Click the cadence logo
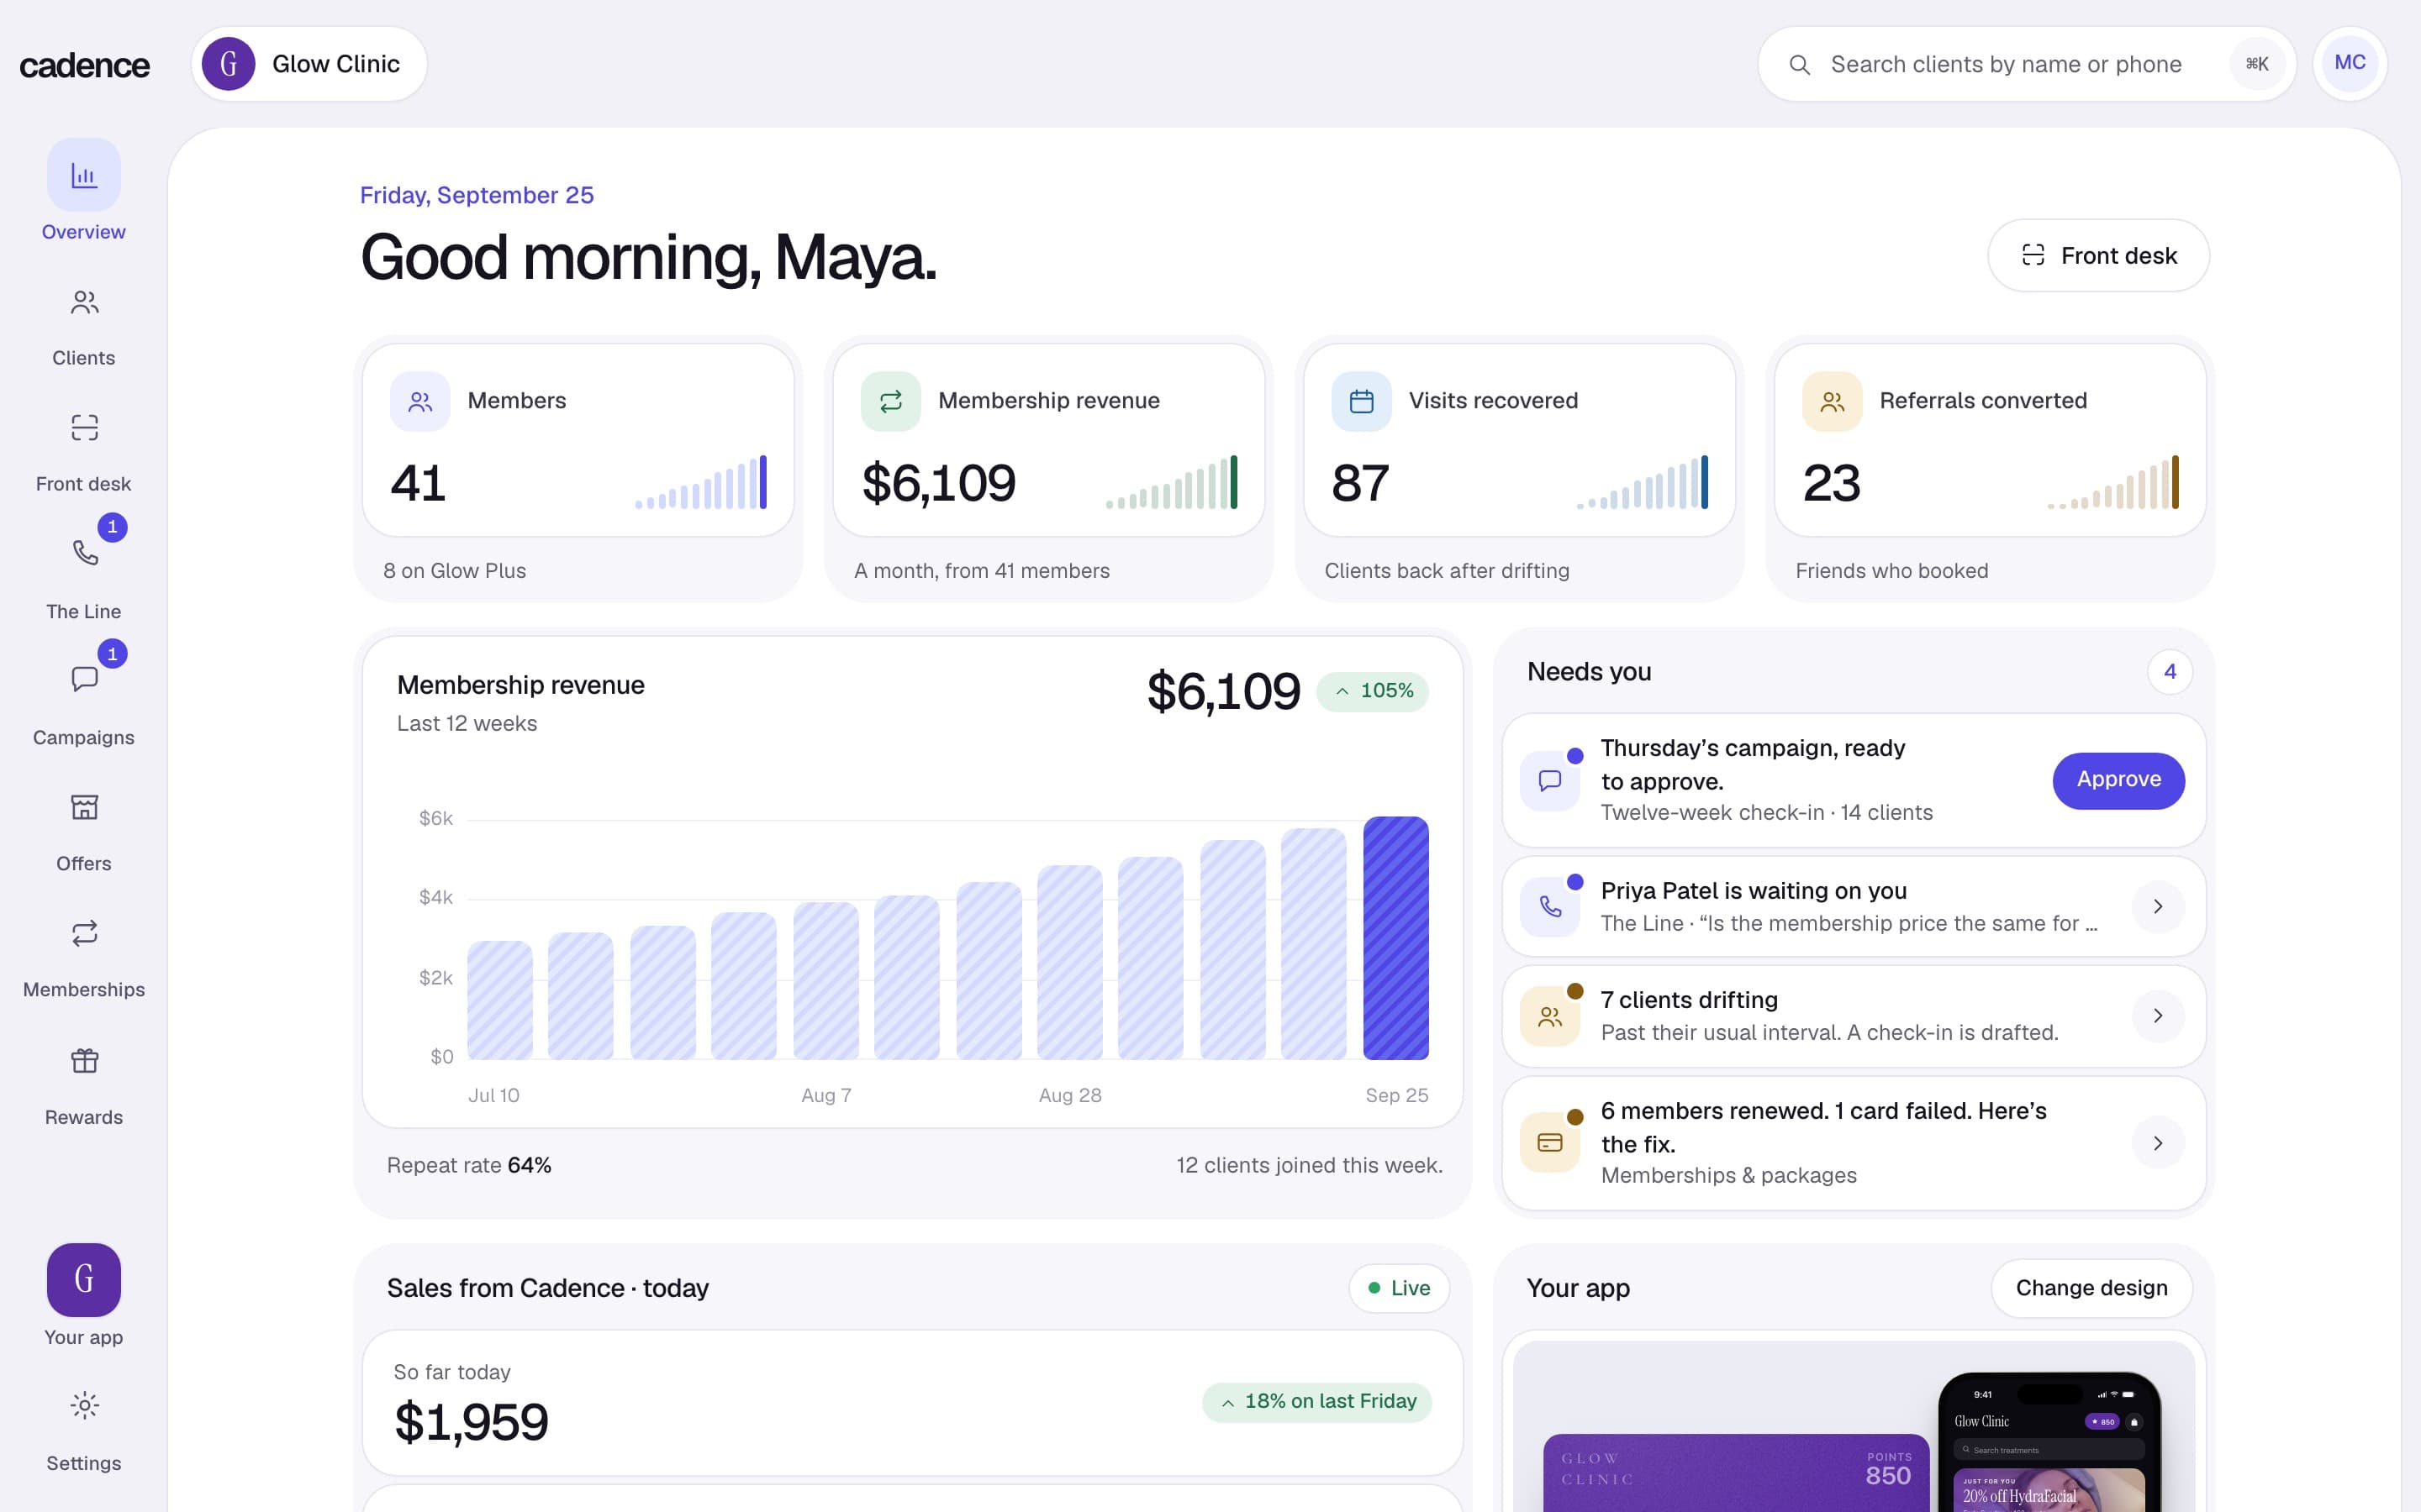Image resolution: width=2421 pixels, height=1512 pixels. [85, 65]
